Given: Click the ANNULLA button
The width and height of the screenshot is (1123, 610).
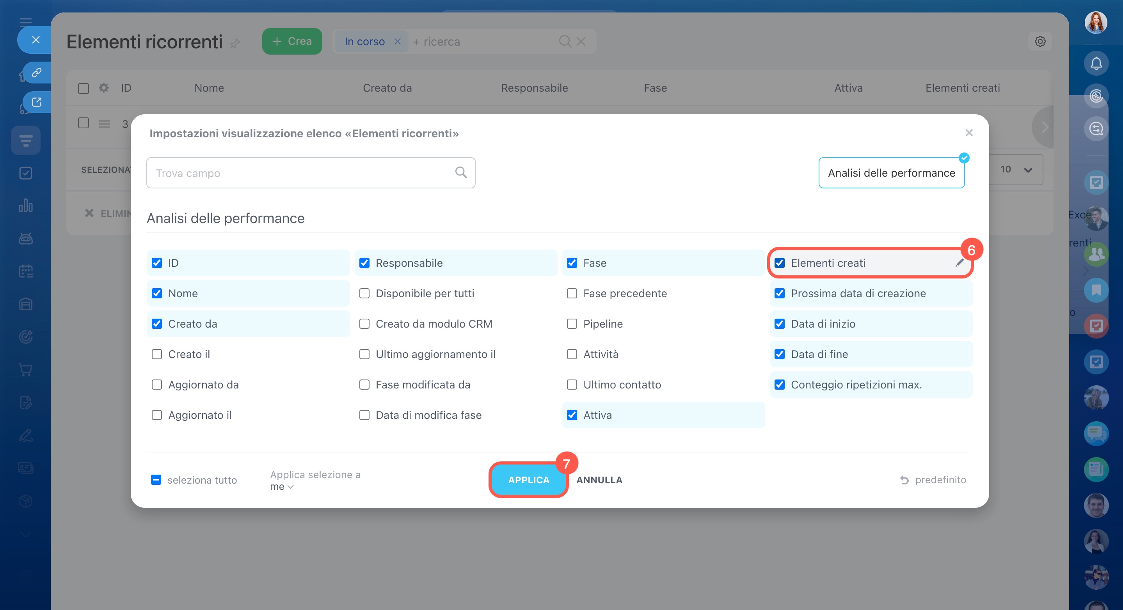Looking at the screenshot, I should 599,480.
